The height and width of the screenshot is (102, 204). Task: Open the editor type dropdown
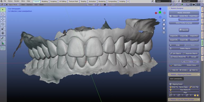[x=2, y=5]
